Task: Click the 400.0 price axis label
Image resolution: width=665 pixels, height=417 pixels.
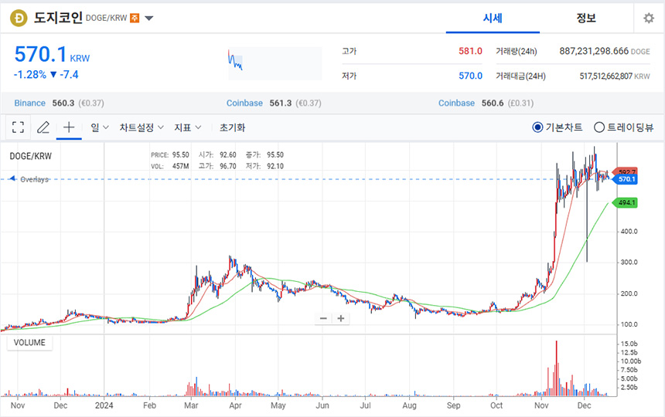Action: [629, 232]
